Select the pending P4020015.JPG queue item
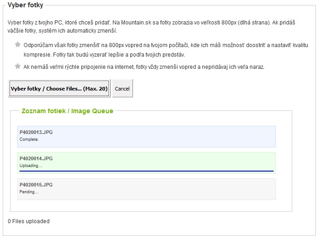This screenshot has width=319, height=239. [x=147, y=189]
